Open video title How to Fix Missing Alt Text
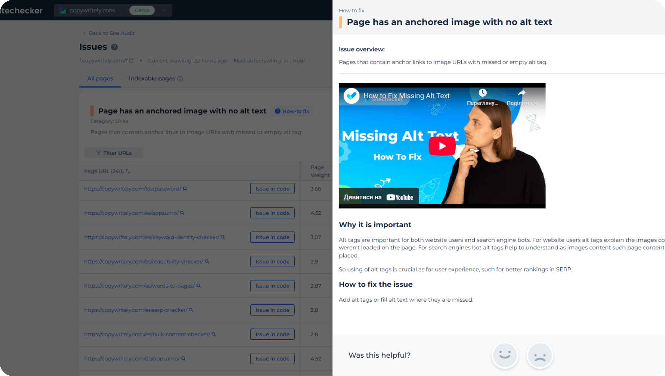 click(406, 96)
